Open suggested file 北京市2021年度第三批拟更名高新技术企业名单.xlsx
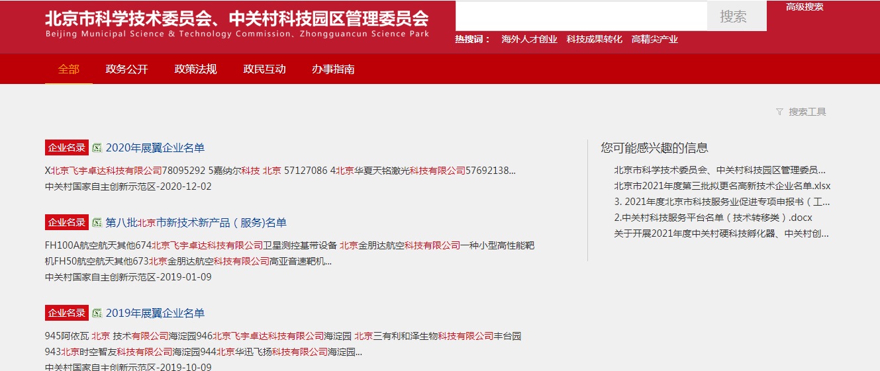The width and height of the screenshot is (880, 371). tap(722, 186)
